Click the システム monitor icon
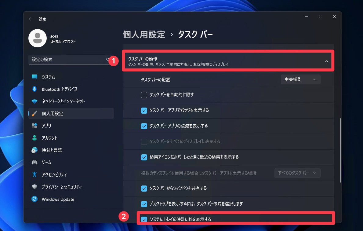Viewport: 363px width, 231px height. coord(34,77)
